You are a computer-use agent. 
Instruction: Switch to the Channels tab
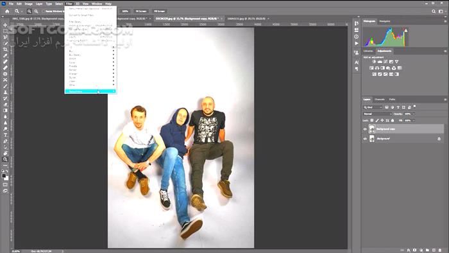click(380, 100)
